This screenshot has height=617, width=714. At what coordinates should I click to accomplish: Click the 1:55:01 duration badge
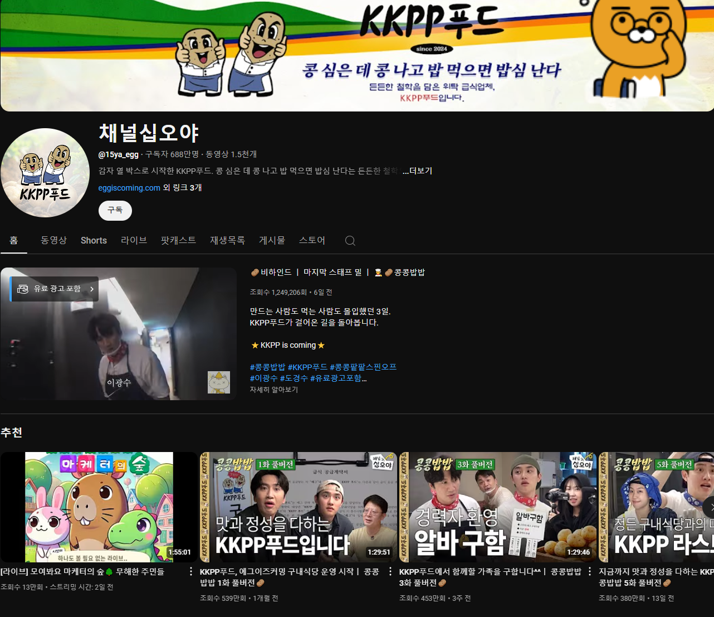tap(179, 552)
